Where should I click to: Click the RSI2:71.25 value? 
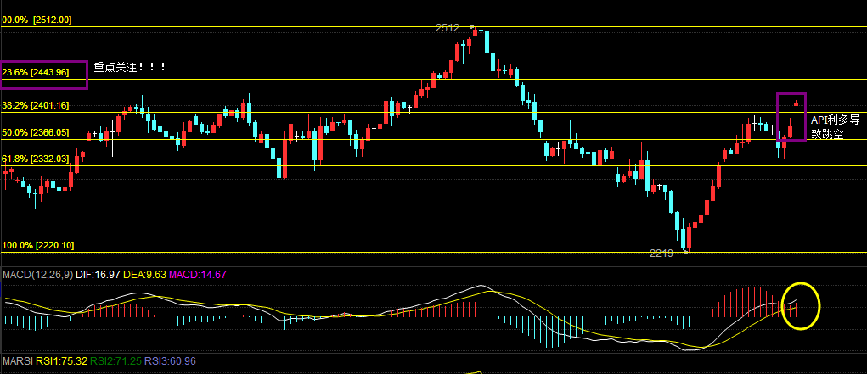[x=116, y=361]
